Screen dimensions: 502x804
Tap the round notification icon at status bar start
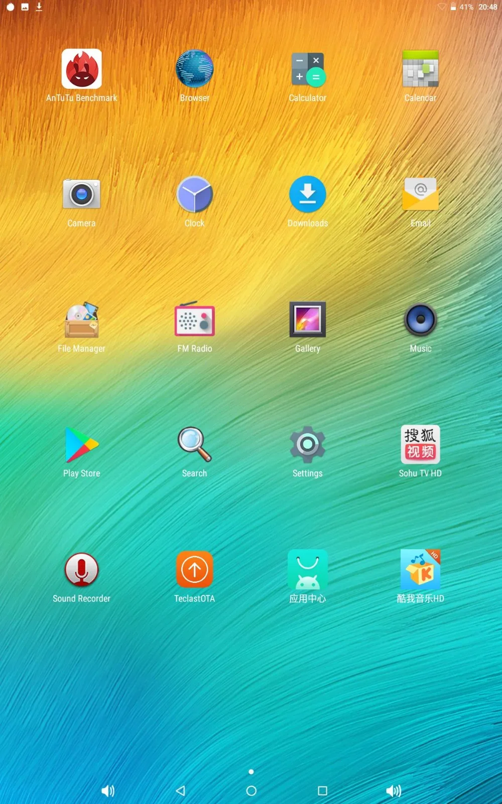10,7
